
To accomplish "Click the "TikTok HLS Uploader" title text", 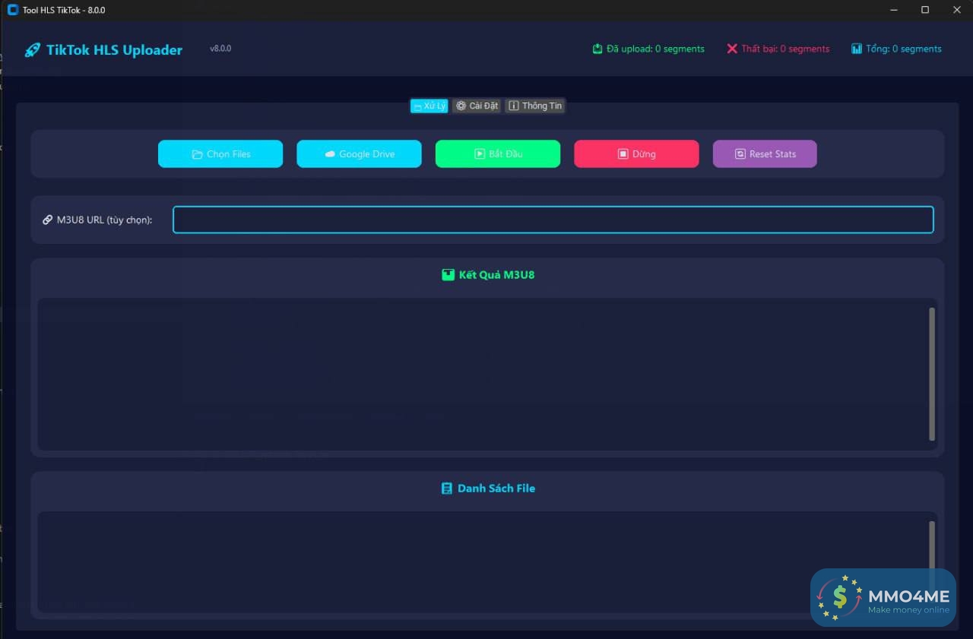I will coord(114,50).
